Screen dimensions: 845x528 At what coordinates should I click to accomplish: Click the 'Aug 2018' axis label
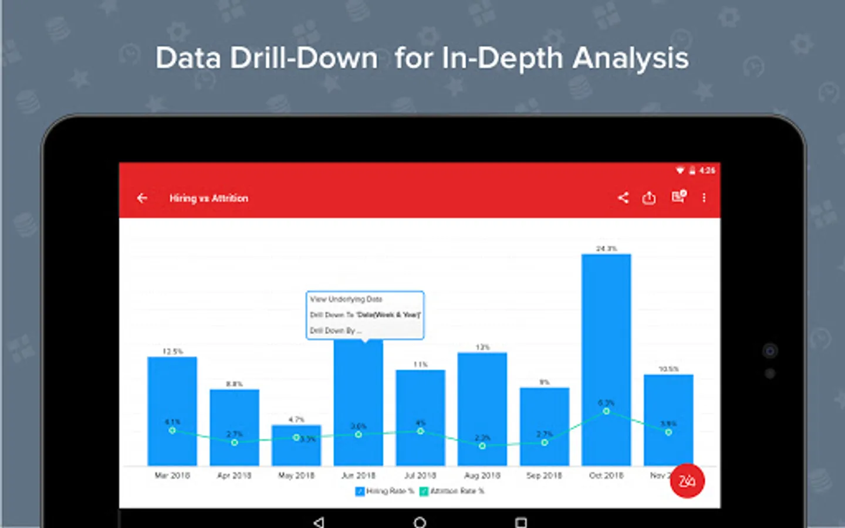pos(482,475)
